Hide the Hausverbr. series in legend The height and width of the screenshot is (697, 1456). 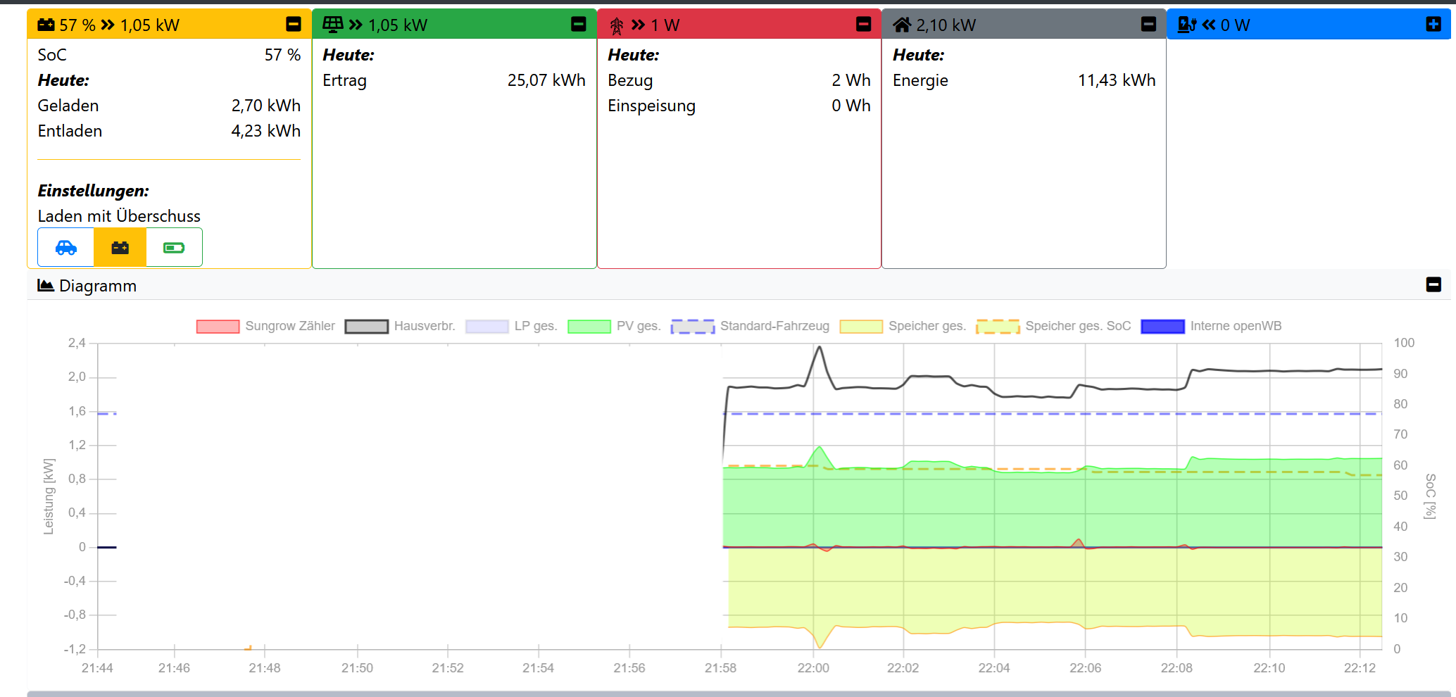click(x=401, y=327)
